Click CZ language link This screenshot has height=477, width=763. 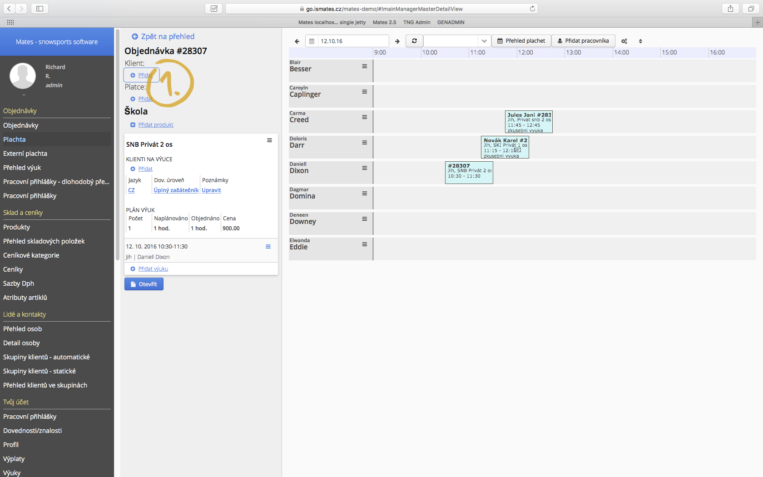click(x=131, y=190)
